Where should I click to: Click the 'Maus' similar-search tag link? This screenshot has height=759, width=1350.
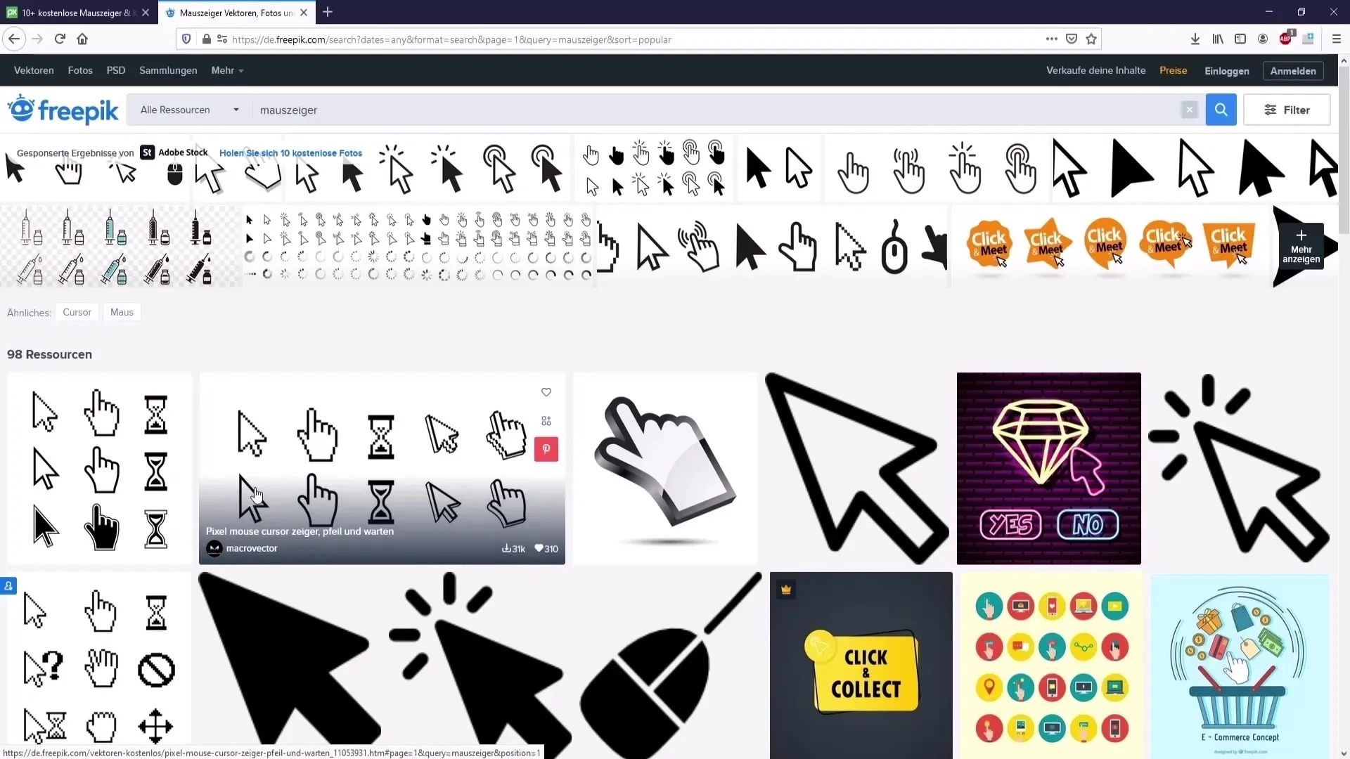point(122,312)
